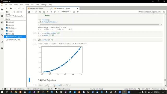Click the D. Measure Speed breadcrumb
167x94 pixels.
pos(14,13)
